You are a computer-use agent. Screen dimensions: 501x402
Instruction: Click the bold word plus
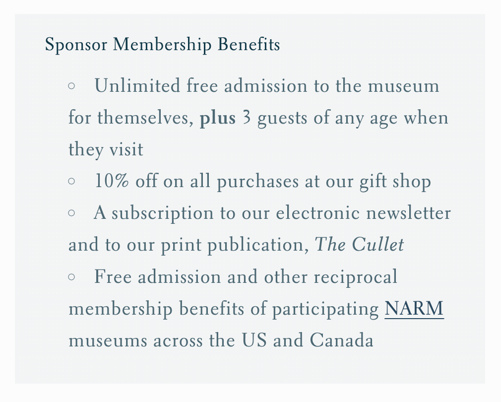217,119
